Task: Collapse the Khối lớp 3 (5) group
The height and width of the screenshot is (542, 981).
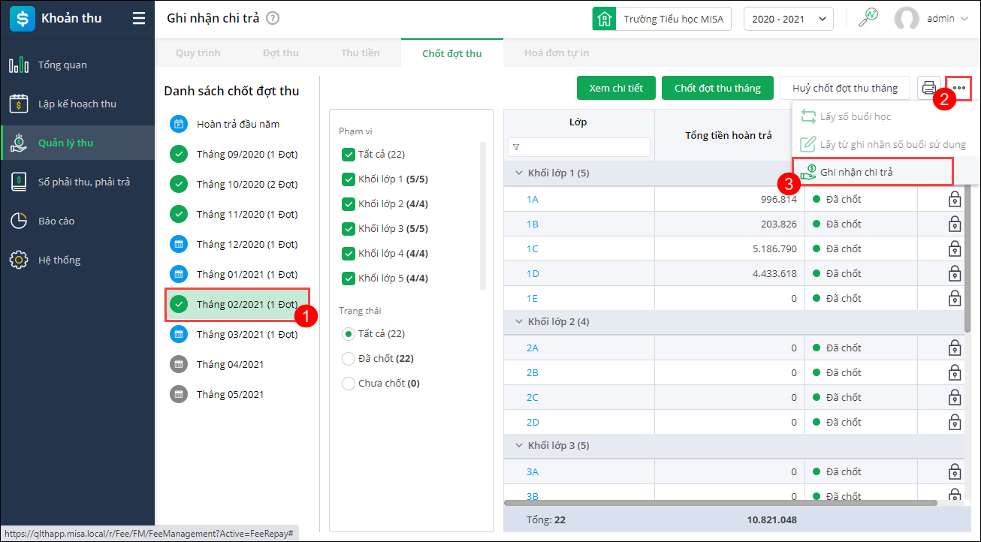Action: point(518,446)
